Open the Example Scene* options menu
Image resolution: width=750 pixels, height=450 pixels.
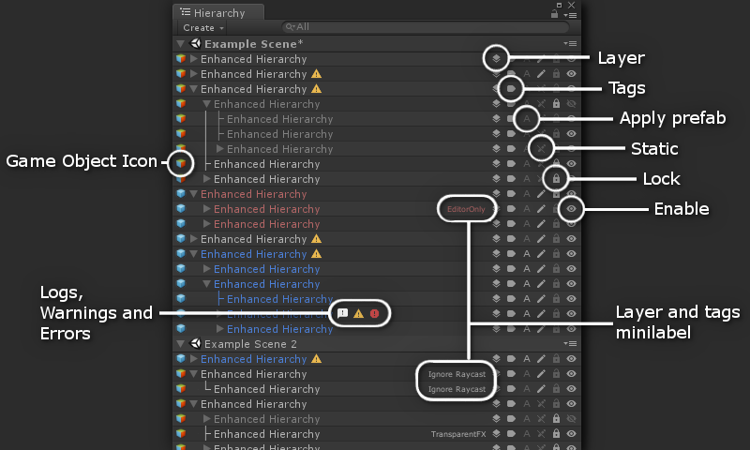click(x=569, y=44)
